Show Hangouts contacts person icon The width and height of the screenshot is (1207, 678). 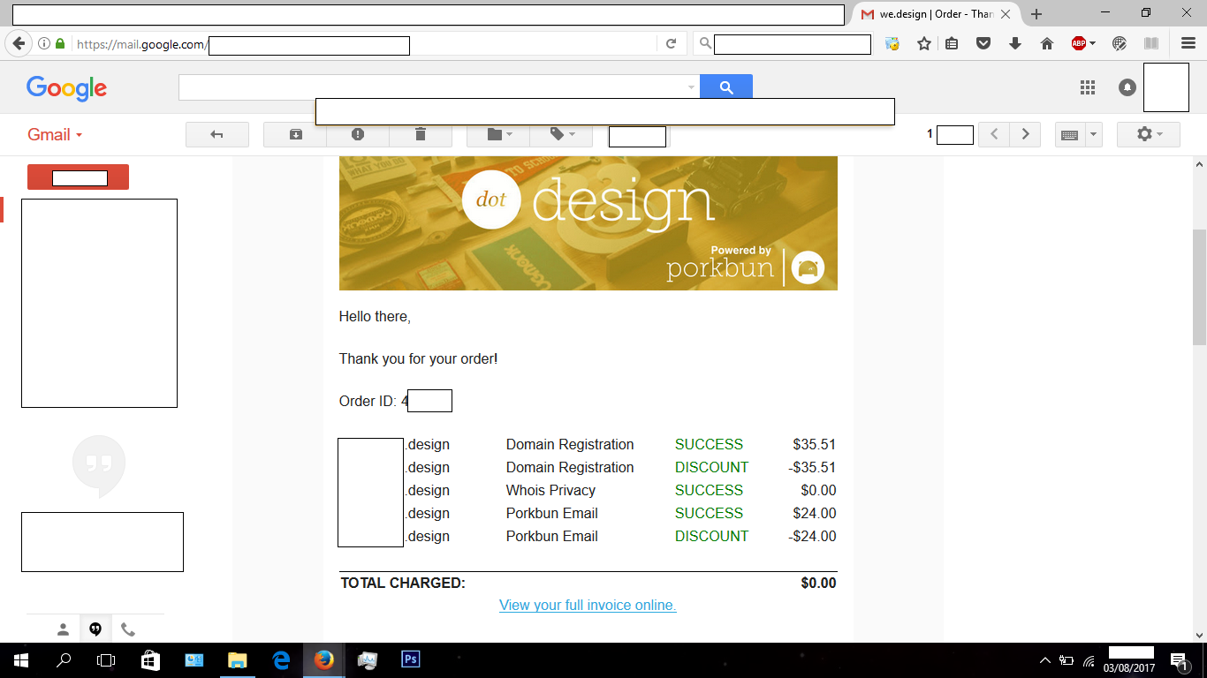tap(63, 629)
